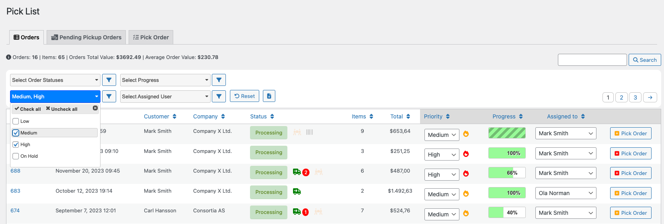Click orange flame icon in order 683 row
This screenshot has height=224, width=664.
(x=466, y=193)
